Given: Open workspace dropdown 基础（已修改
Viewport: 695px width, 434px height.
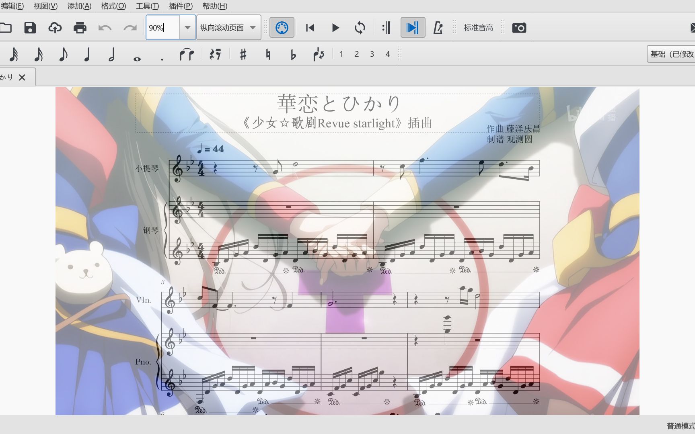Looking at the screenshot, I should pos(671,54).
